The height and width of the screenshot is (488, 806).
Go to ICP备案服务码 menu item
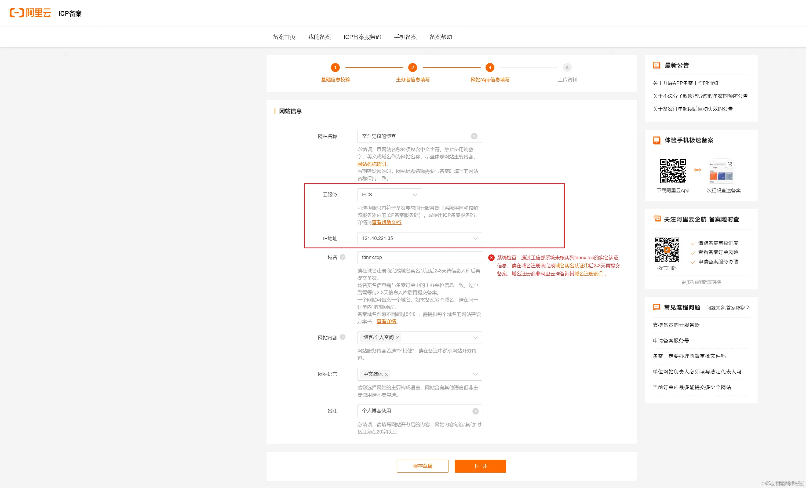[362, 37]
